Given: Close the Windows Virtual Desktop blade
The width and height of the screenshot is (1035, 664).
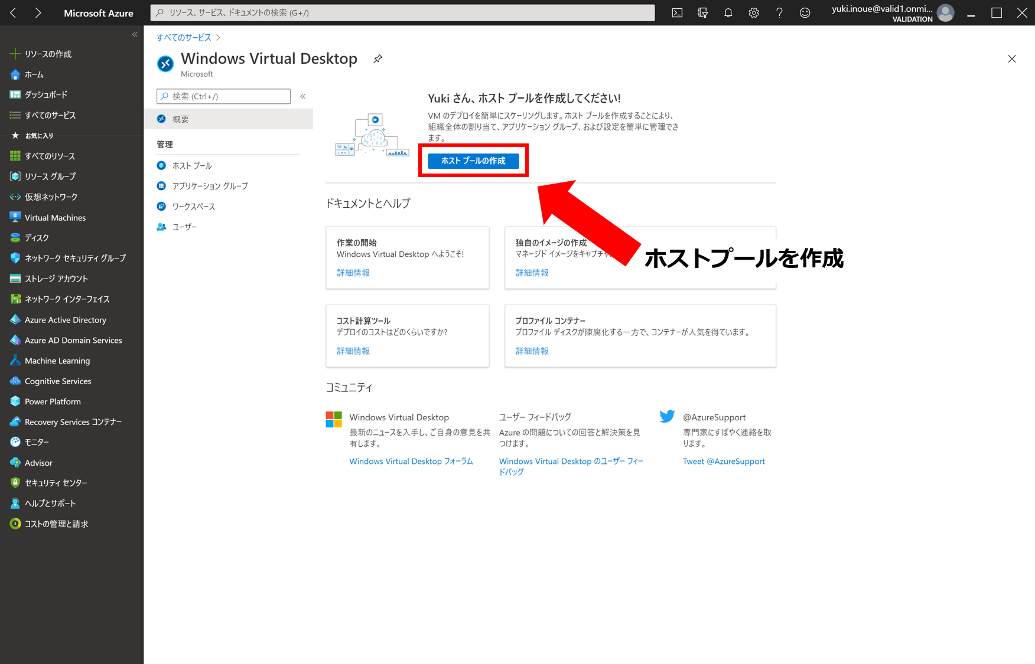Looking at the screenshot, I should [1012, 59].
